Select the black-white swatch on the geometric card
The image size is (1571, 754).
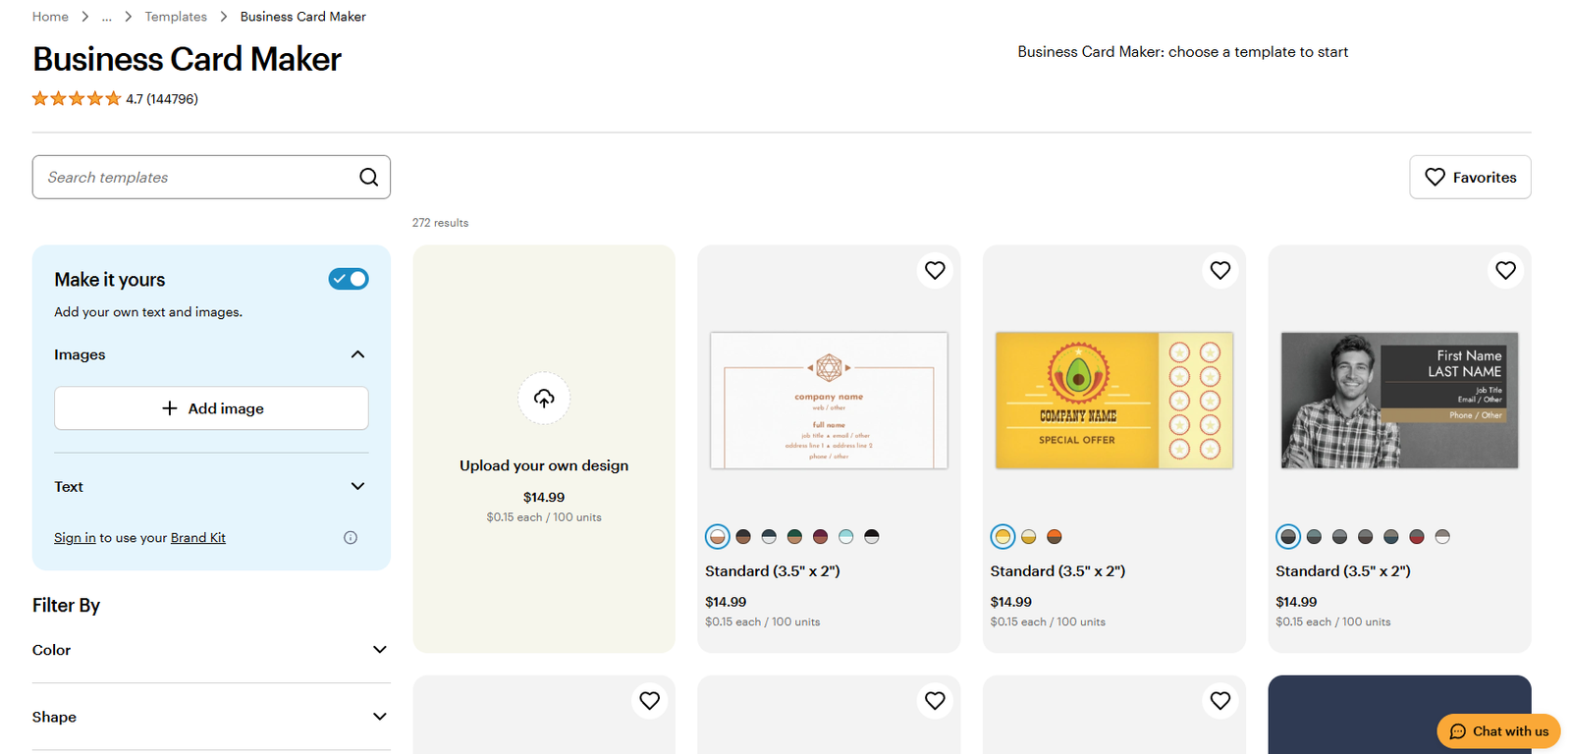tap(871, 536)
